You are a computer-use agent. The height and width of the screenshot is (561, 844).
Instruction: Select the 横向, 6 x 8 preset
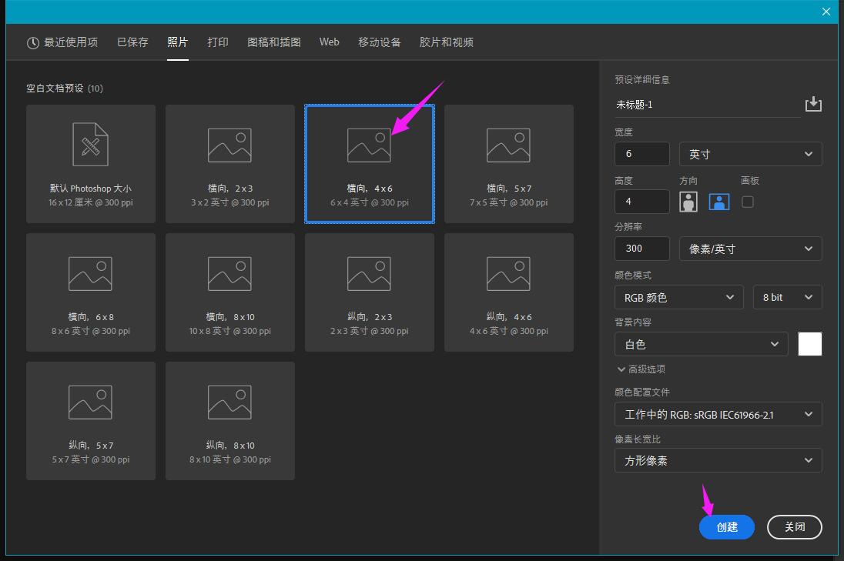click(x=90, y=292)
